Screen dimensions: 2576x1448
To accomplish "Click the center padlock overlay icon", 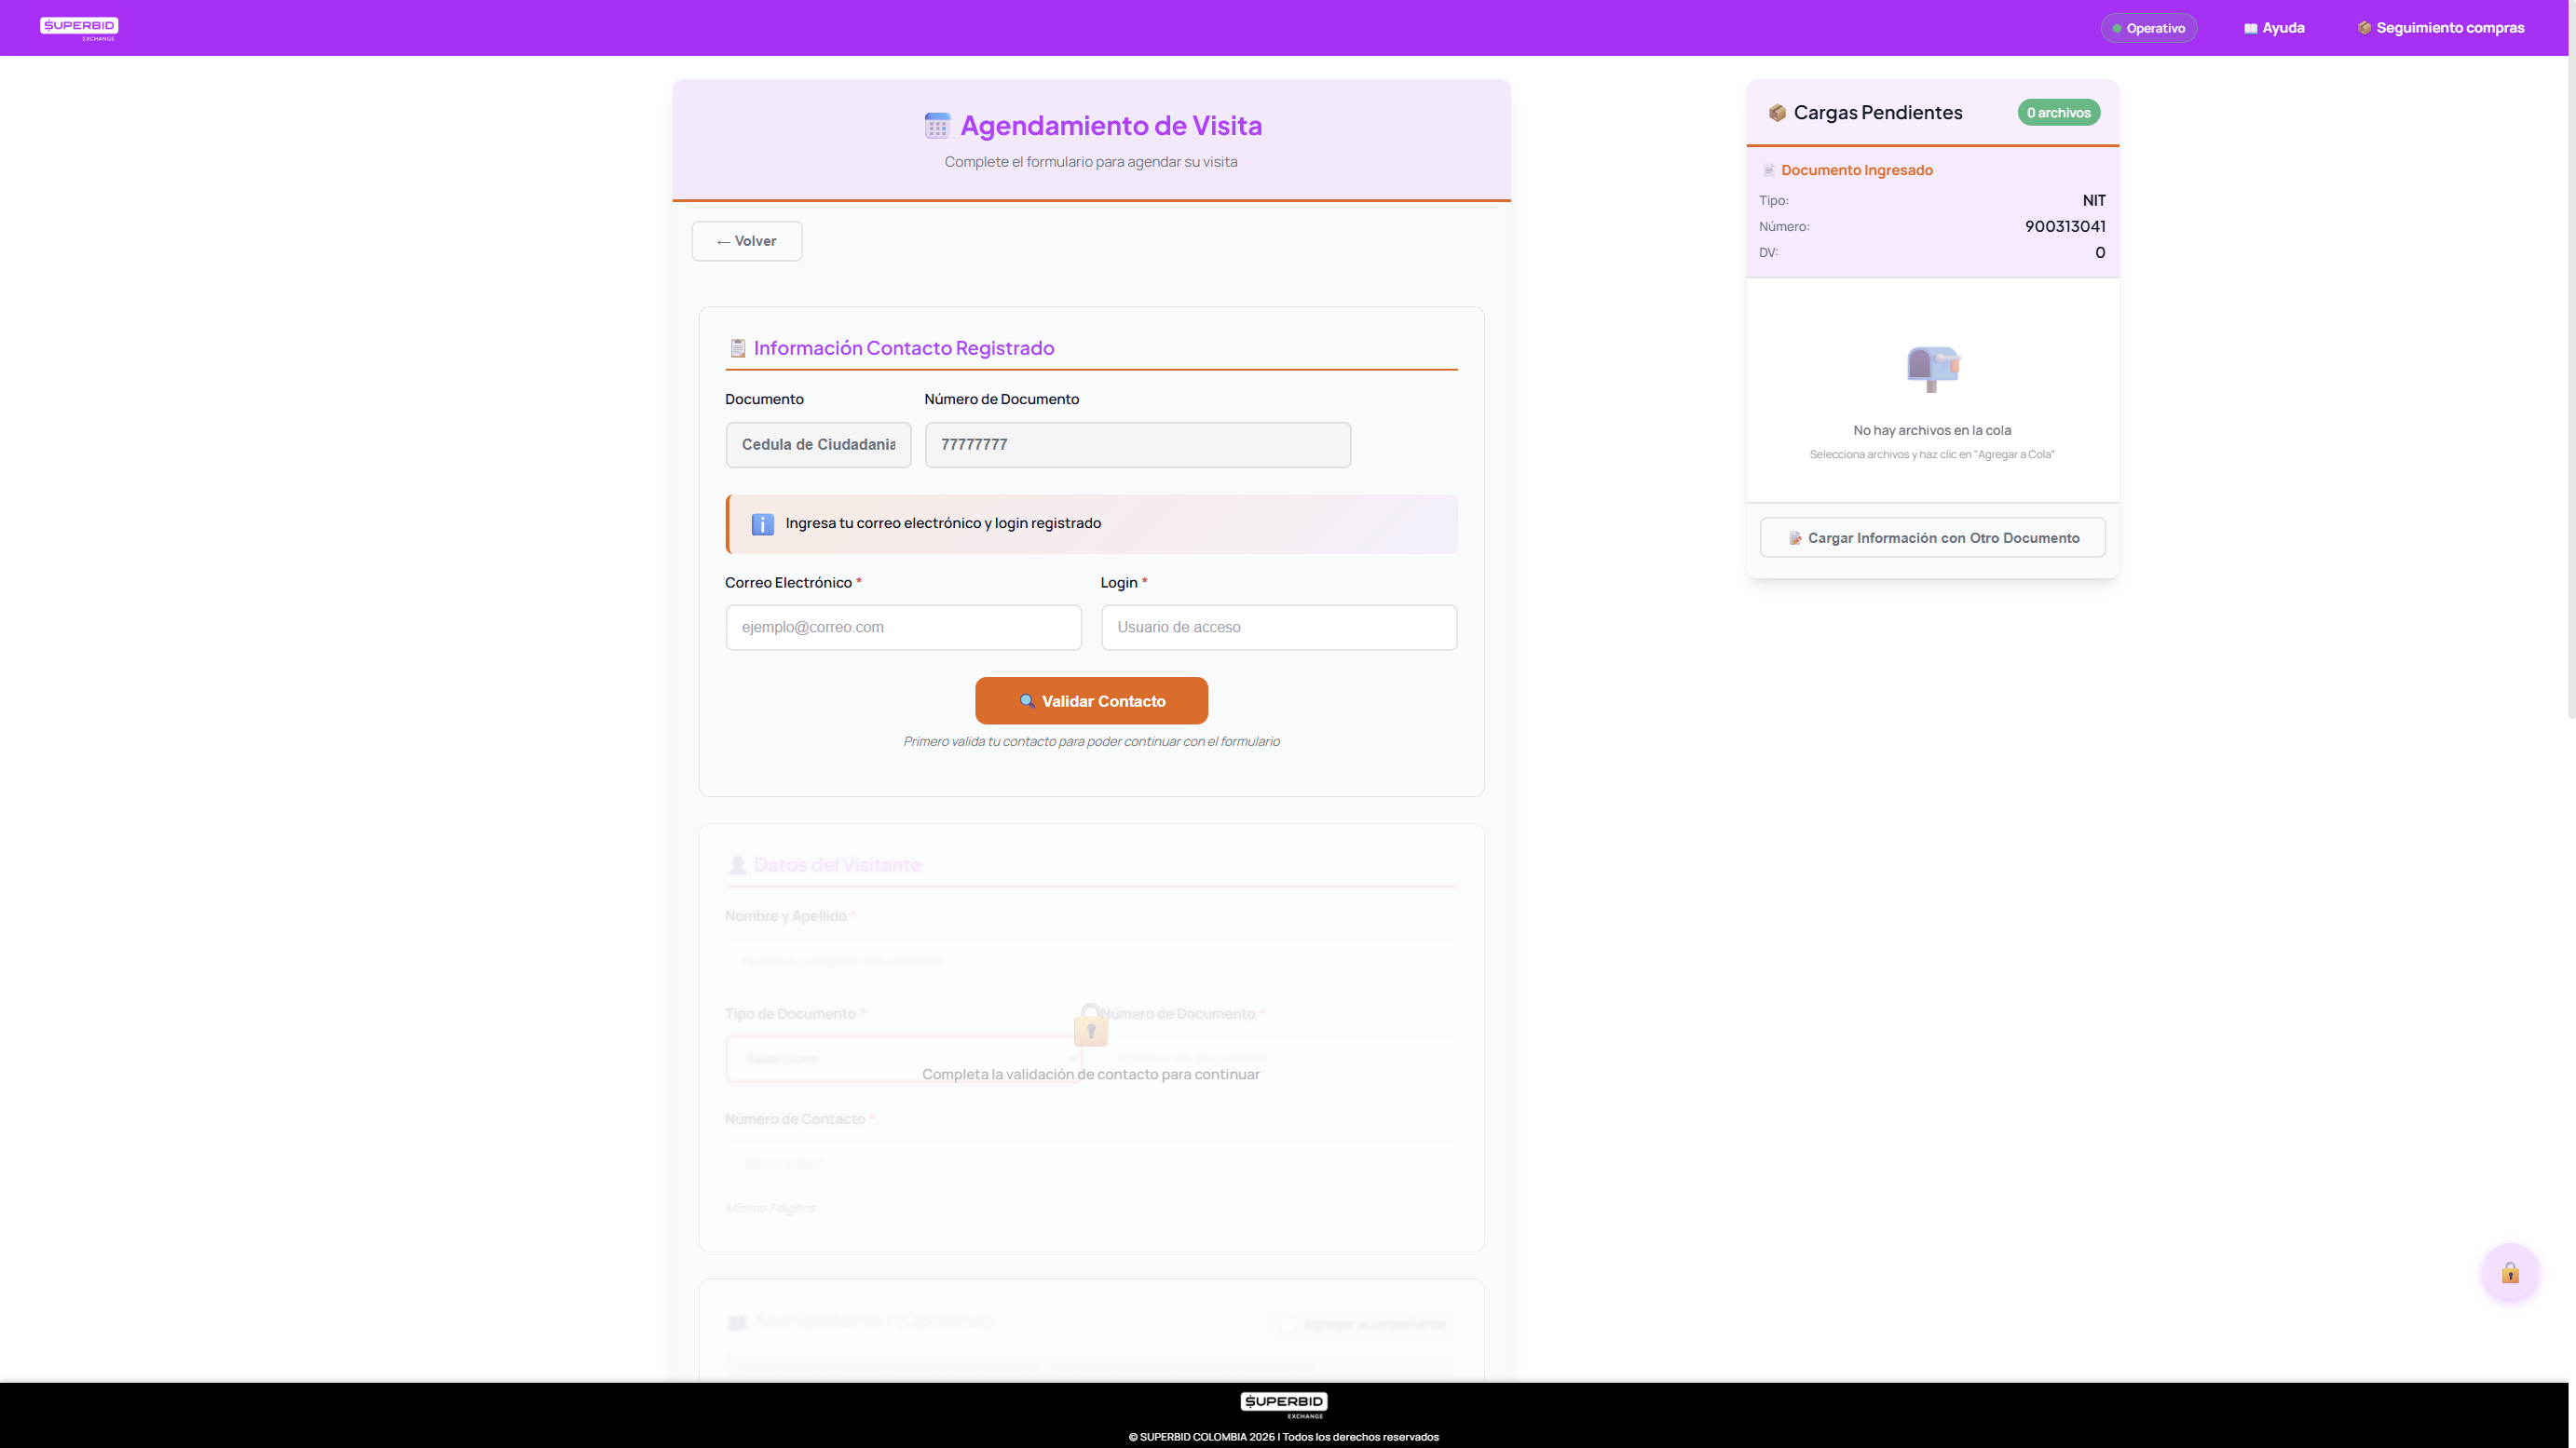I will [x=1091, y=1026].
